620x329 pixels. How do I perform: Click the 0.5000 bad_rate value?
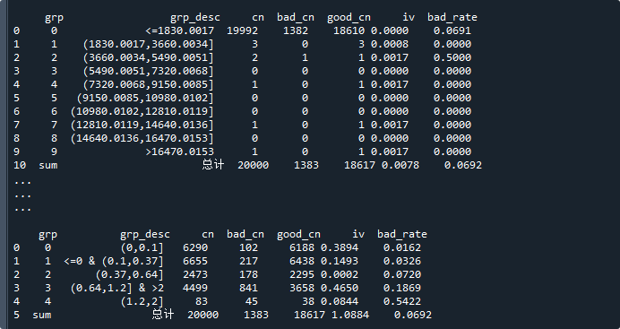452,57
